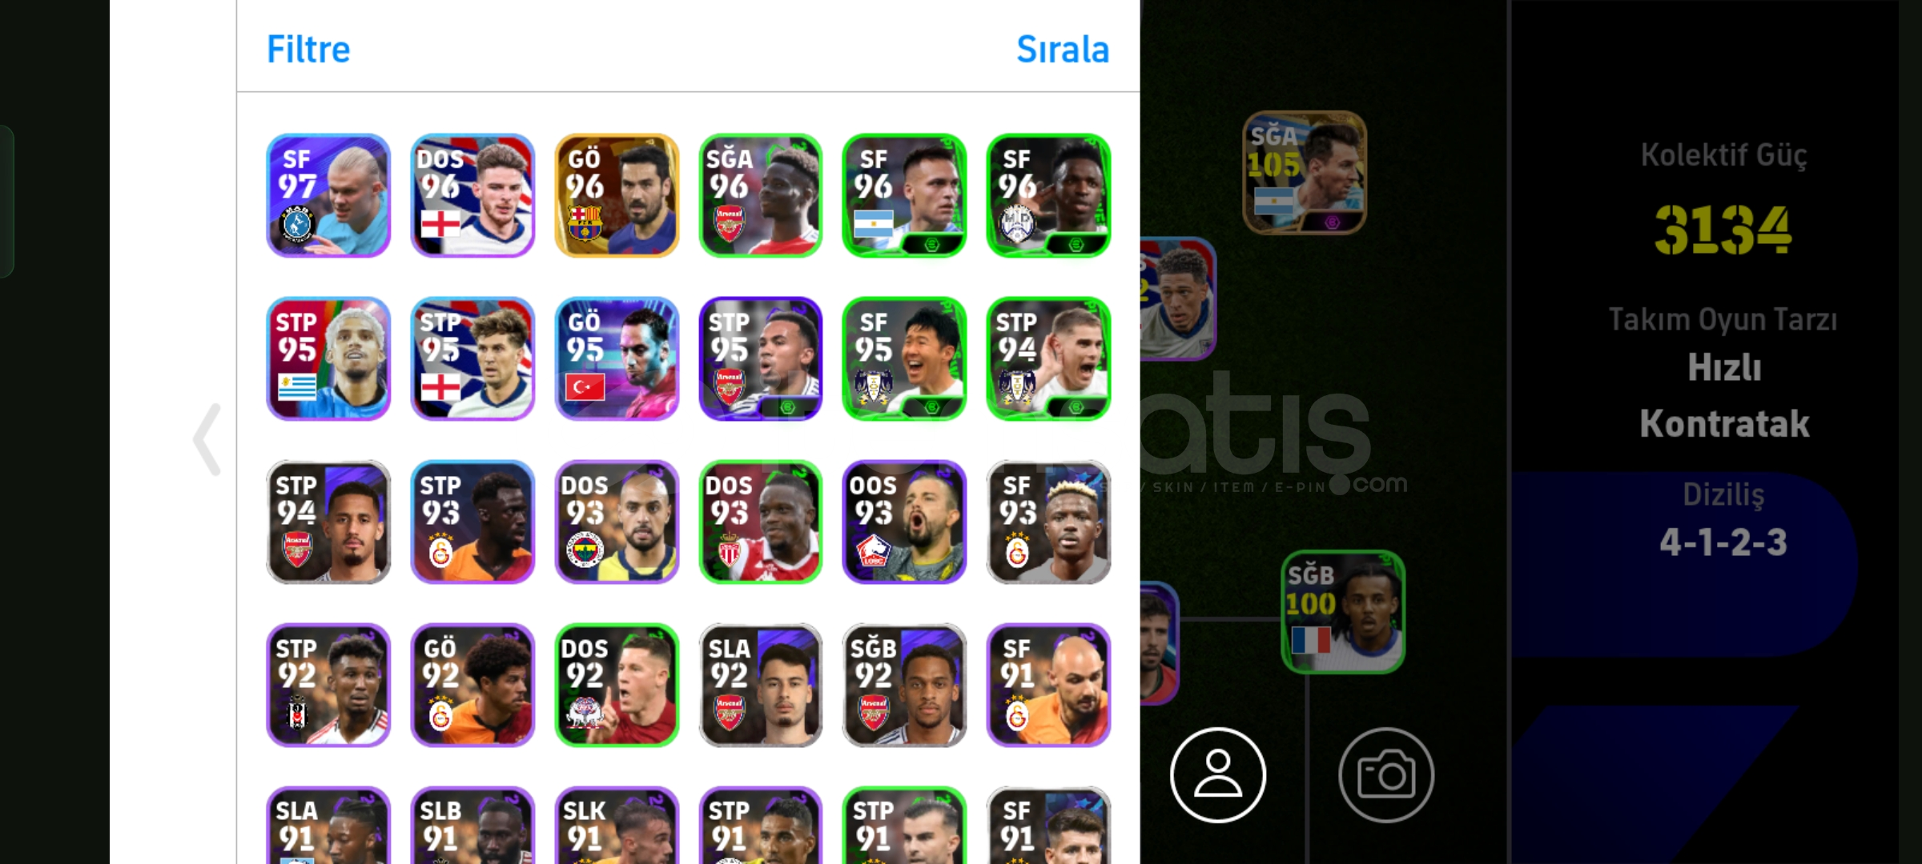1922x864 pixels.
Task: Tap the profile person icon
Action: coord(1218,774)
